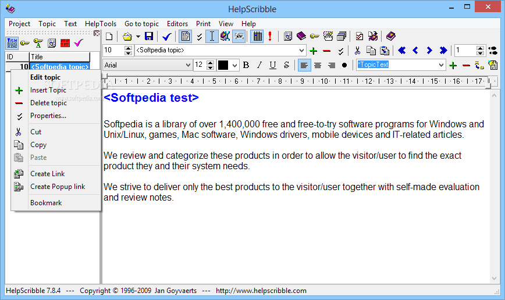Click the helpscribble.com URL in status bar
505x300 pixels.
point(261,291)
